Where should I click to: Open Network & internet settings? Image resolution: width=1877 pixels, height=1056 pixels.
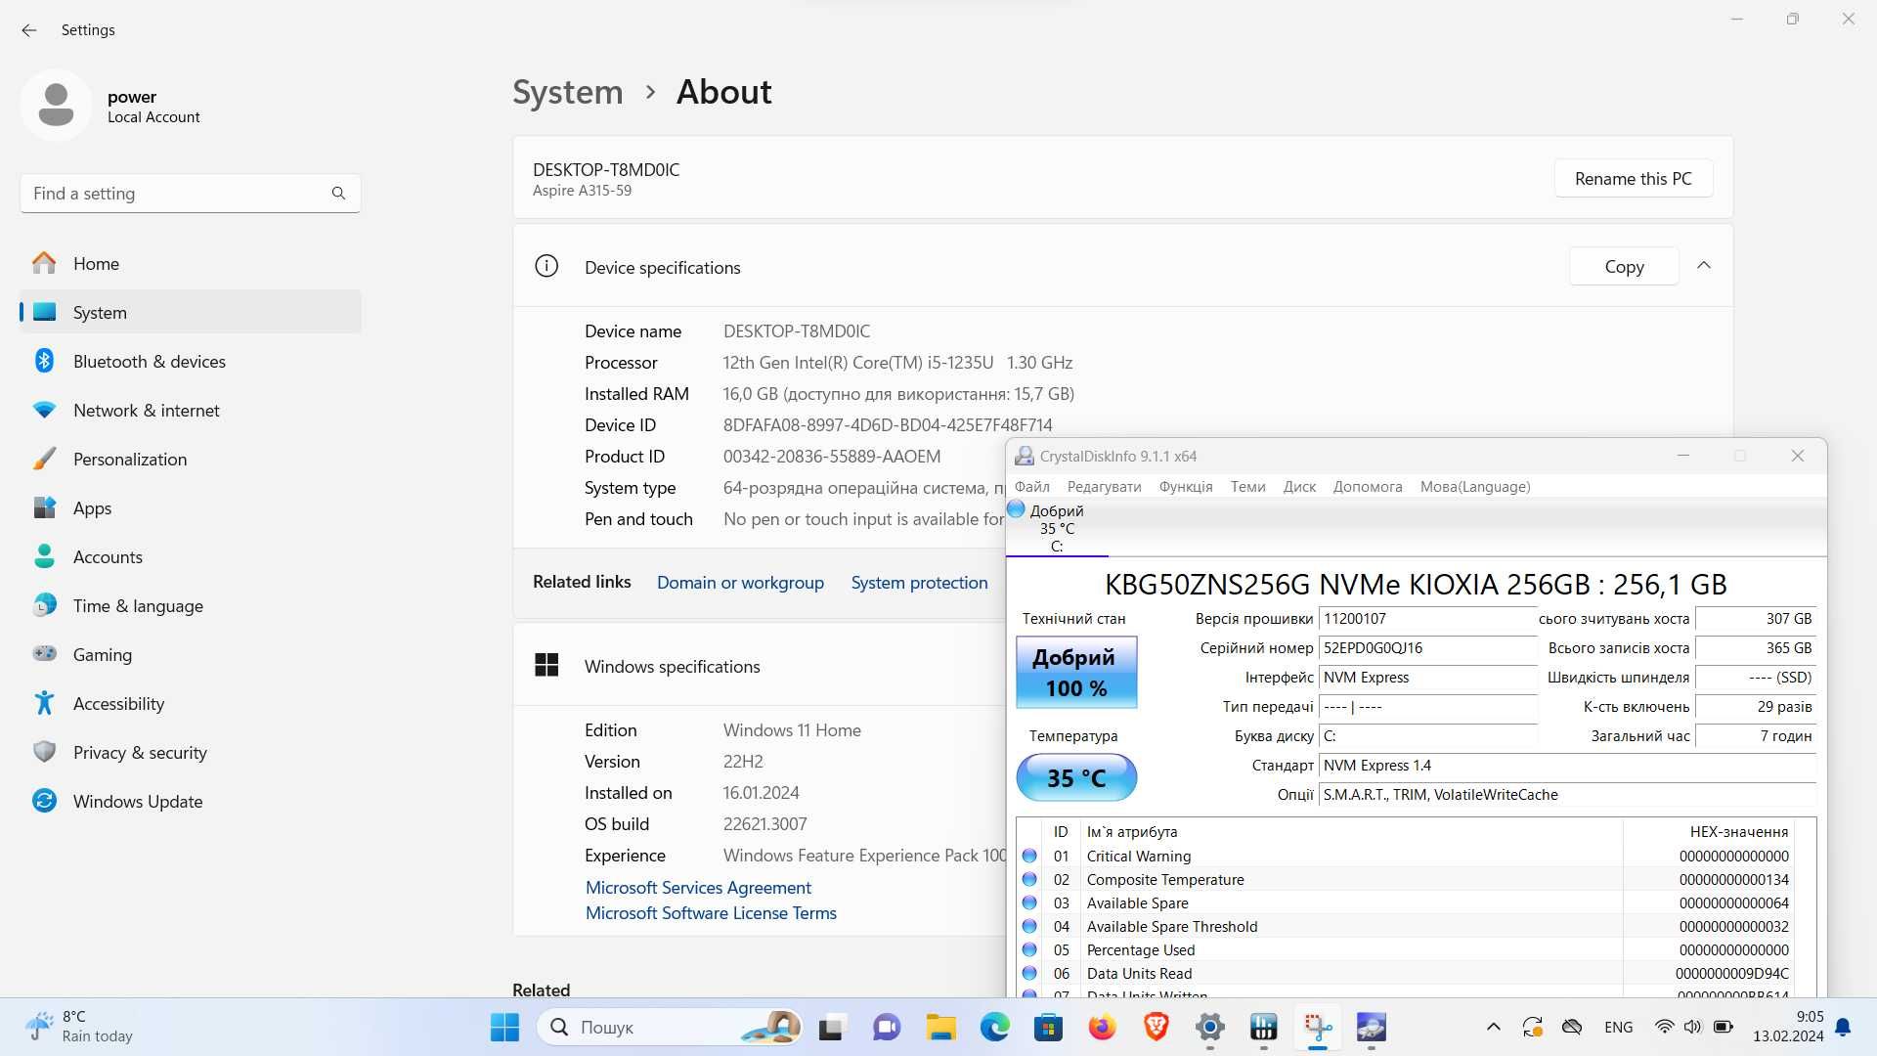[191, 411]
